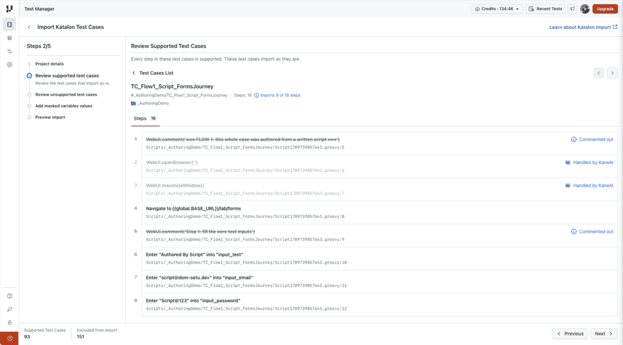Screen dimensions: 623x345
Task: Open the key access sidebar icon
Action: tap(9, 309)
